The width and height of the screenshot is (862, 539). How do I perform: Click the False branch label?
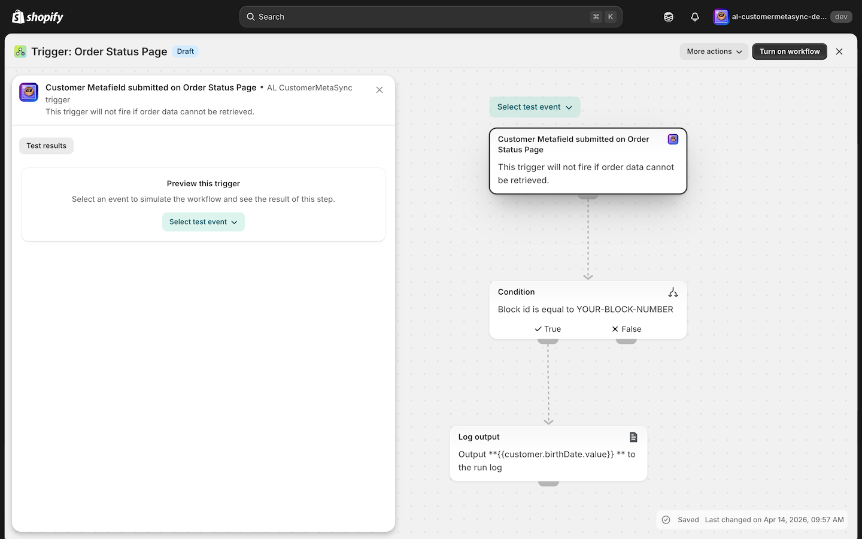tap(626, 329)
